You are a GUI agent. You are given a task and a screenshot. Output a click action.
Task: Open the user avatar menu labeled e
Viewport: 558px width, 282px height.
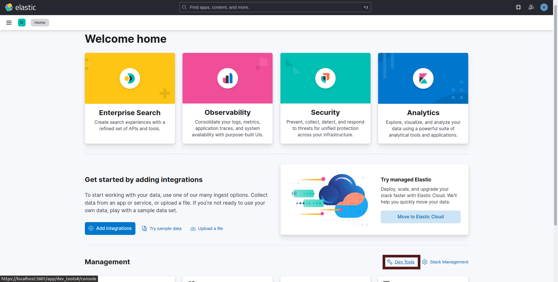(x=544, y=7)
